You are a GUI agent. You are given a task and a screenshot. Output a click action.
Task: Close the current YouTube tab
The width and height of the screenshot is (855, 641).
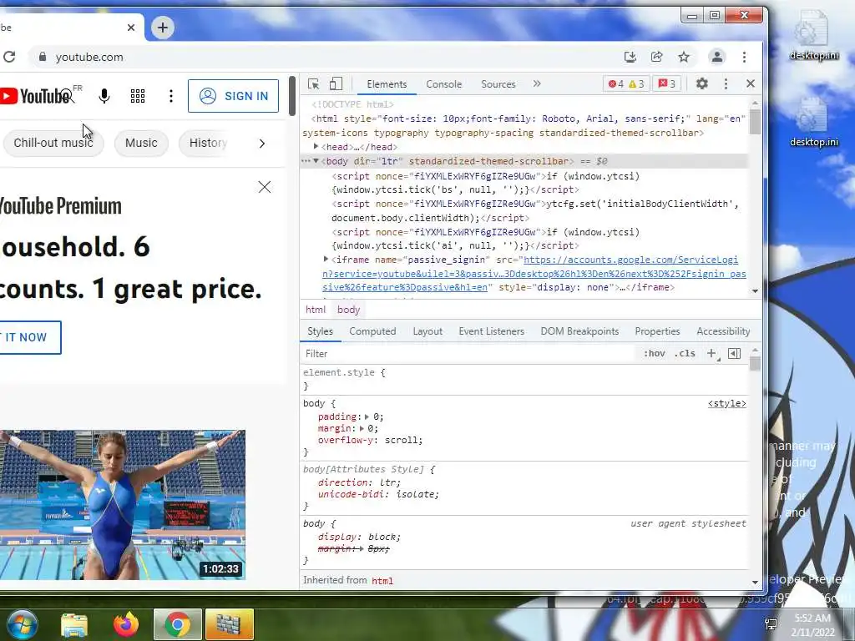point(131,28)
